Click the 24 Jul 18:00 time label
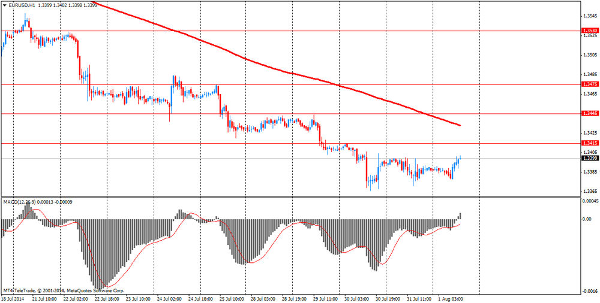Screen dimensions: 600x303 201,298
